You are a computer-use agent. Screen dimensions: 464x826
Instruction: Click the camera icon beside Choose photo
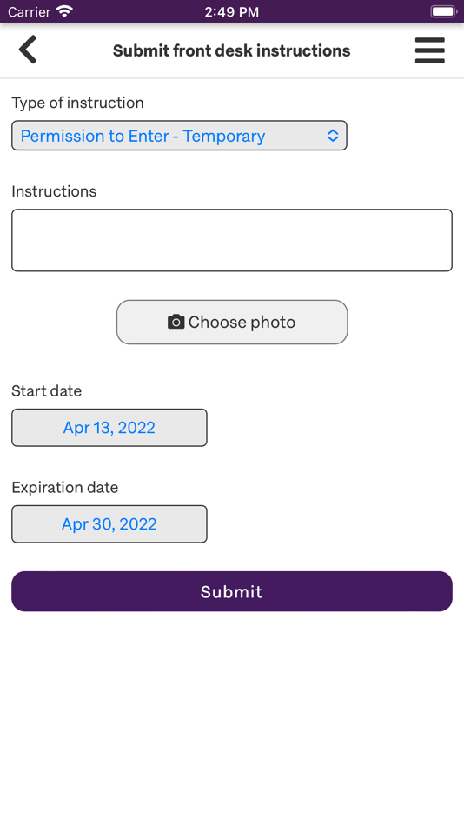[176, 322]
